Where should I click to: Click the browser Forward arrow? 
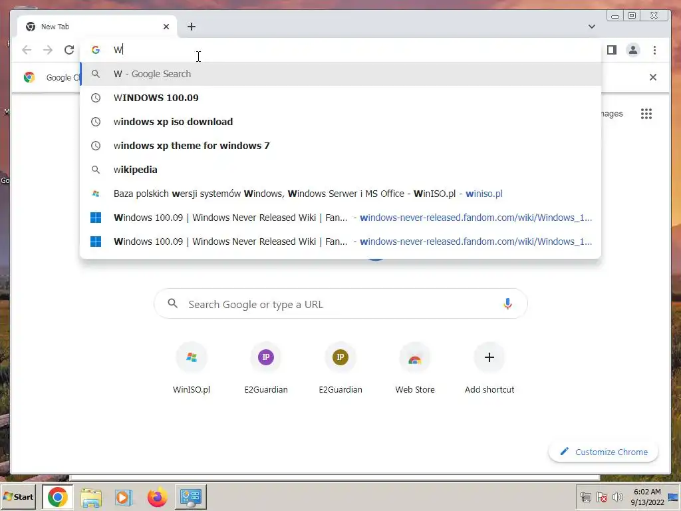[x=48, y=50]
